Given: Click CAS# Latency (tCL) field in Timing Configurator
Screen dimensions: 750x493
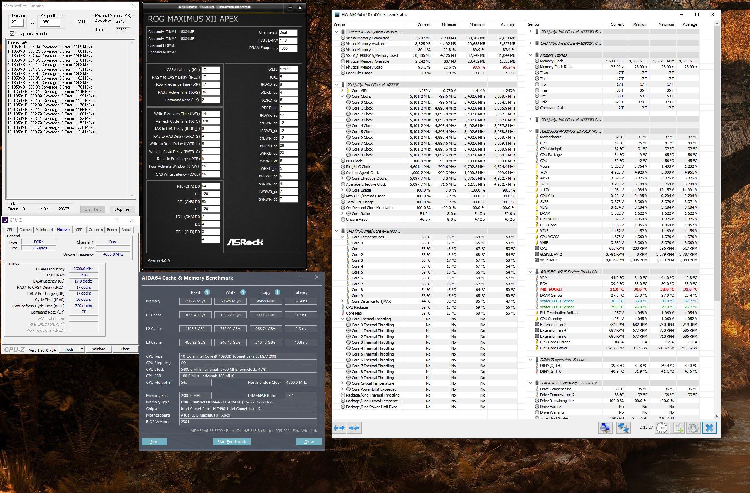Looking at the screenshot, I should click(x=211, y=70).
